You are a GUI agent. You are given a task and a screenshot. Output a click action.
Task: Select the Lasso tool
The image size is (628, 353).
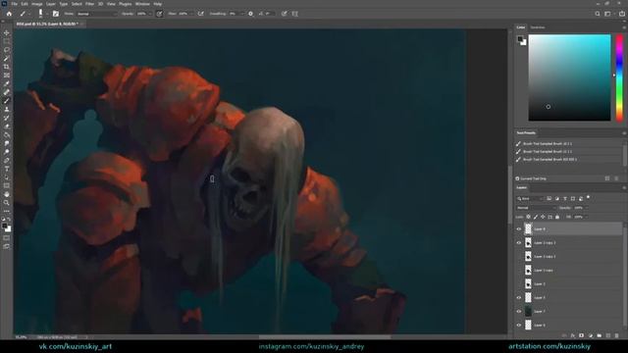pos(7,50)
